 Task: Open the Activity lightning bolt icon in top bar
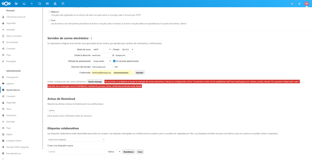[x=32, y=4]
